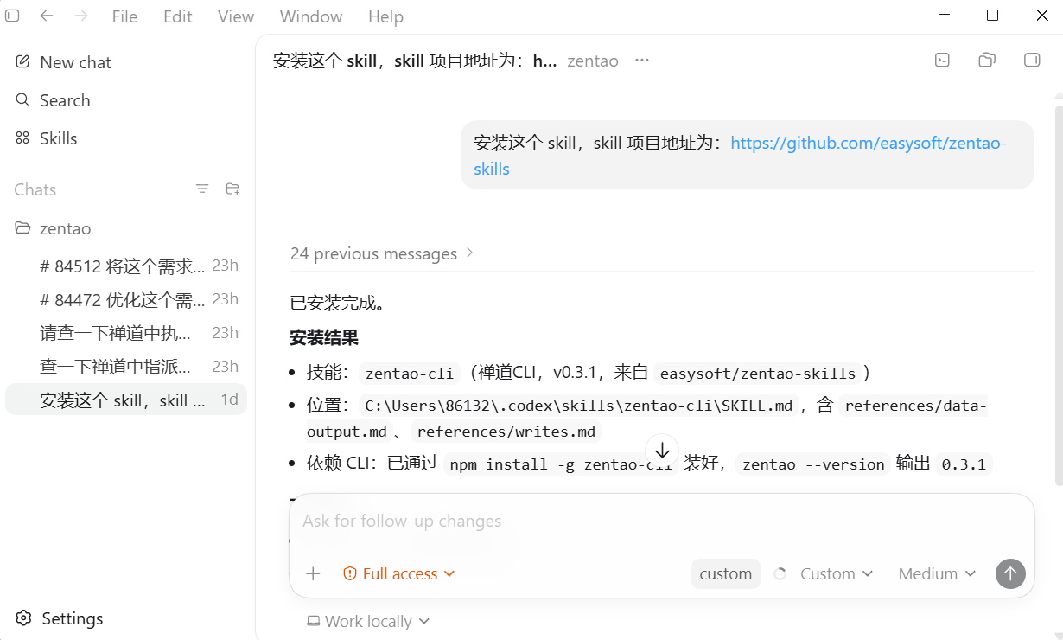
Task: Click the 'zentao --version' code text
Action: [x=814, y=464]
